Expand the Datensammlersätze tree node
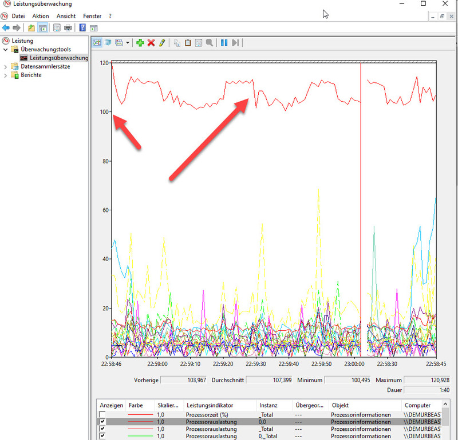 pos(6,66)
